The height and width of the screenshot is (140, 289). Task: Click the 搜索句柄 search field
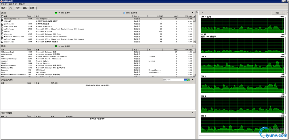click(173, 80)
